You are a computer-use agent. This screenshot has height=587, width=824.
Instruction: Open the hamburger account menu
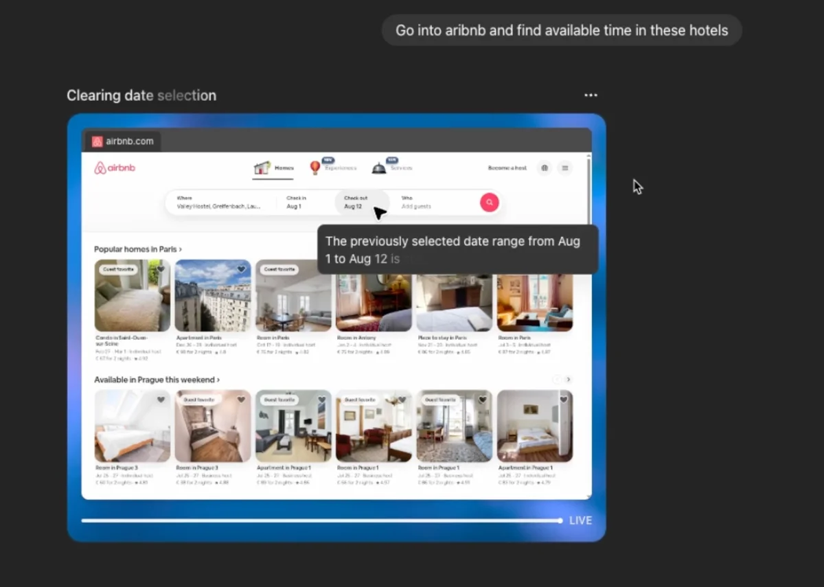tap(565, 168)
